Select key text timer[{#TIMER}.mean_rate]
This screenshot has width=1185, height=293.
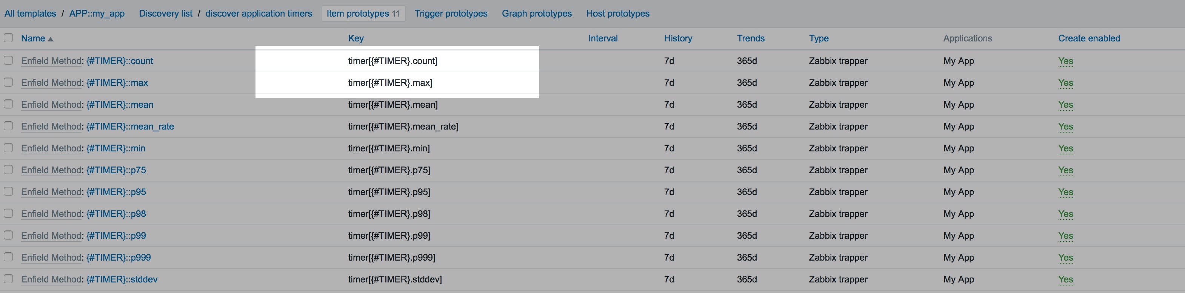click(403, 126)
